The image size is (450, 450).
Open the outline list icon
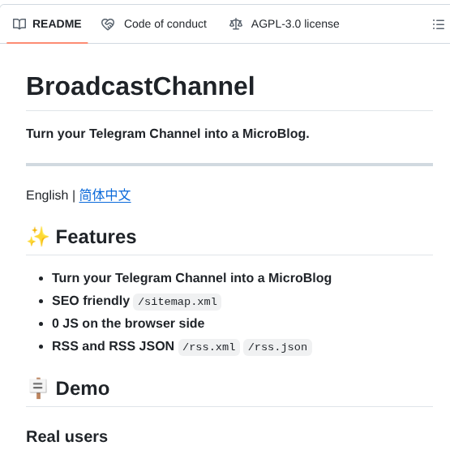[x=438, y=24]
